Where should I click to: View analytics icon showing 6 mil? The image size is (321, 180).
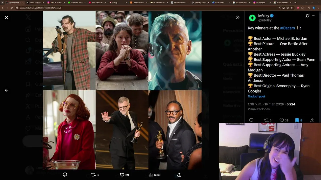tap(154, 175)
